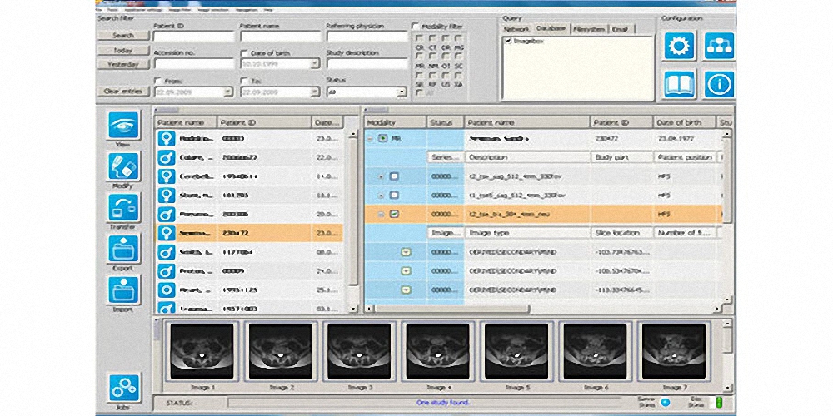Click the network hierarchy configuration icon
This screenshot has height=416, width=833.
(x=719, y=46)
